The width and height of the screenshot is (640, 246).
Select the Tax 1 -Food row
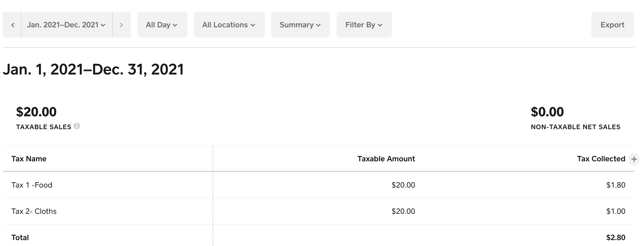click(32, 185)
